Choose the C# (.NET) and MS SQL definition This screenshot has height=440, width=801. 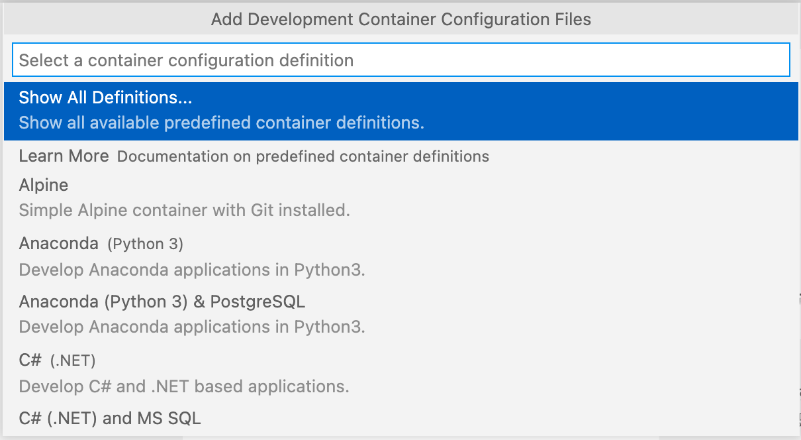(110, 418)
